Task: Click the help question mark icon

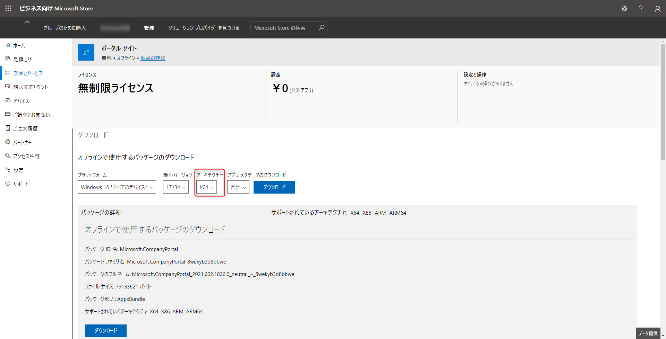Action: [x=641, y=8]
